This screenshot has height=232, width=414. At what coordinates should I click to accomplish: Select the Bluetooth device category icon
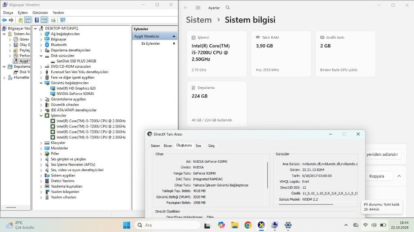(47, 44)
